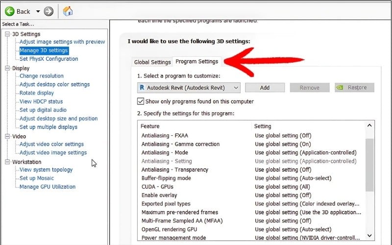This screenshot has height=245, width=392.
Task: Open Rotate display
Action: coord(37,93)
